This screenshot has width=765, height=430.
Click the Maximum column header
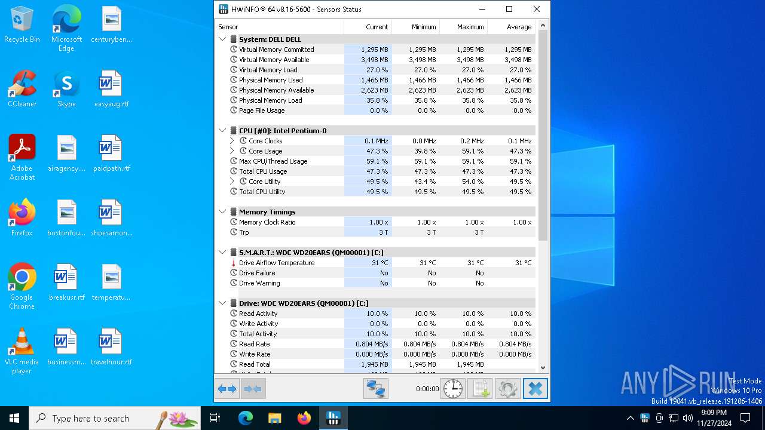pos(463,27)
